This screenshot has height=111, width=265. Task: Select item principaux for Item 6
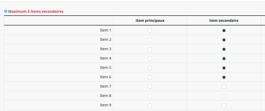pos(150,77)
